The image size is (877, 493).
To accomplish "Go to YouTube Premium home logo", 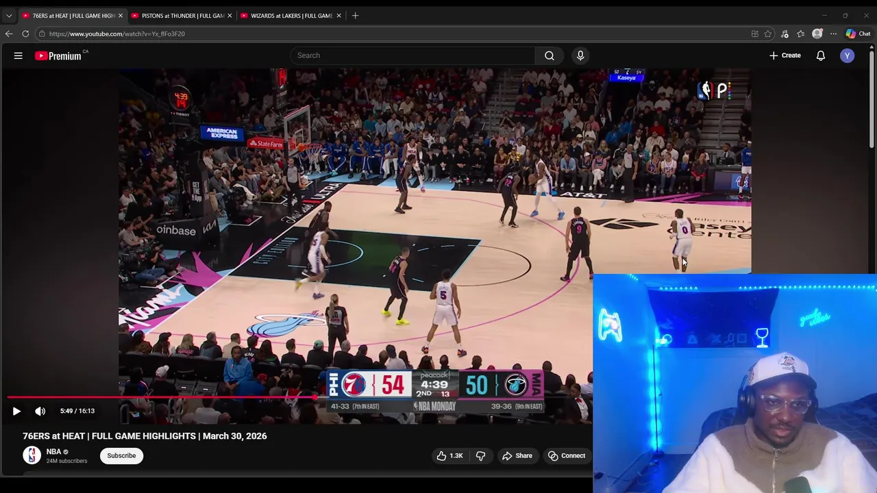I will (58, 55).
